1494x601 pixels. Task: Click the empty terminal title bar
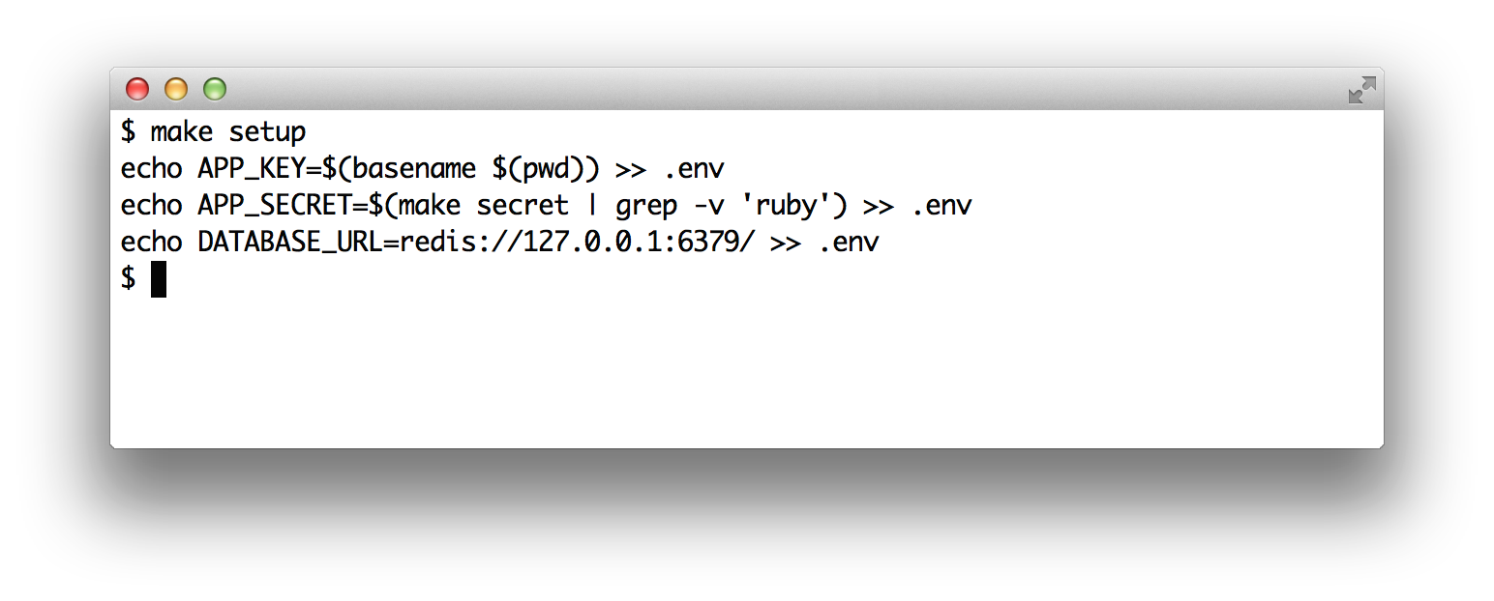(x=745, y=89)
